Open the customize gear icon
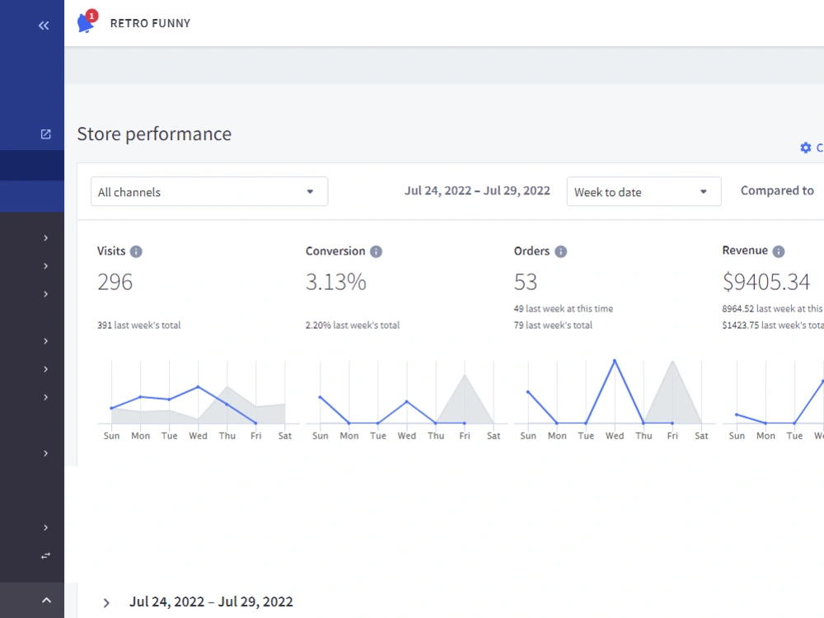Screen dimensions: 824x618 [x=806, y=147]
